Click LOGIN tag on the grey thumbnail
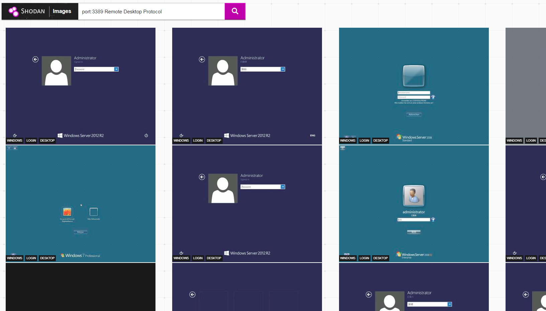 point(531,141)
